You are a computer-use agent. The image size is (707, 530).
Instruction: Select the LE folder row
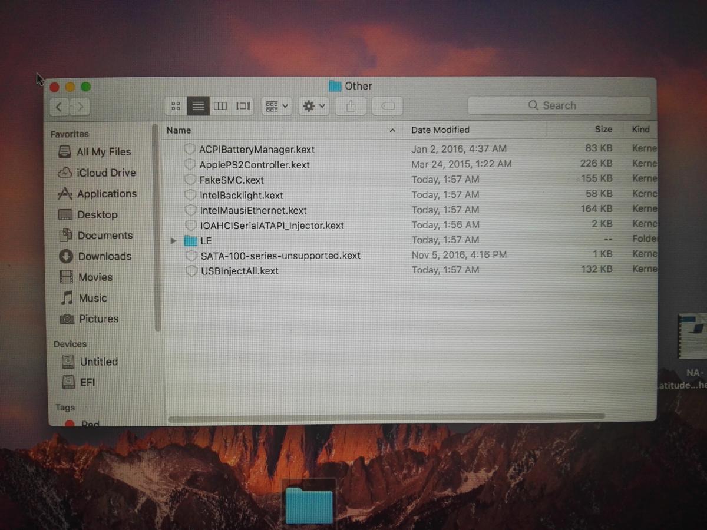pyautogui.click(x=411, y=240)
